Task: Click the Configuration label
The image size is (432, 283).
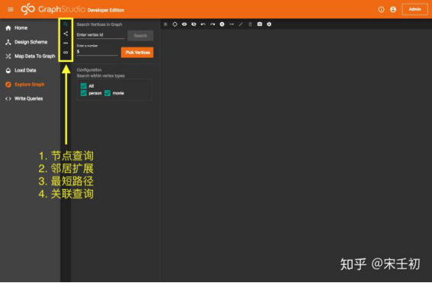Action: point(89,69)
